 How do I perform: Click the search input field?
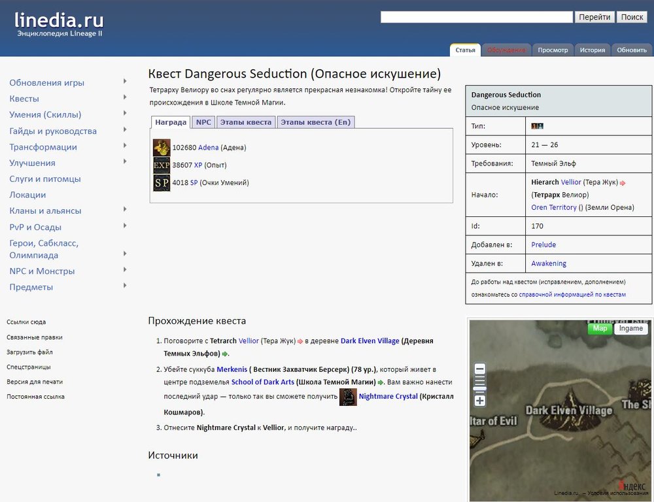(477, 17)
